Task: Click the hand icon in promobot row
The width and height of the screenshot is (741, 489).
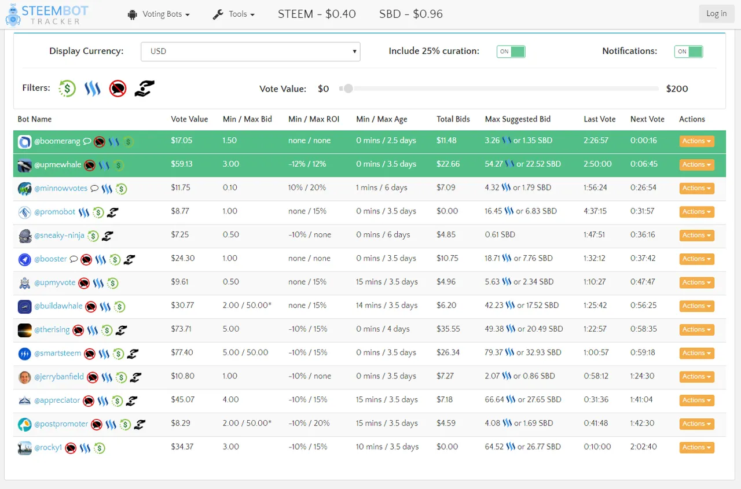Action: coord(112,212)
